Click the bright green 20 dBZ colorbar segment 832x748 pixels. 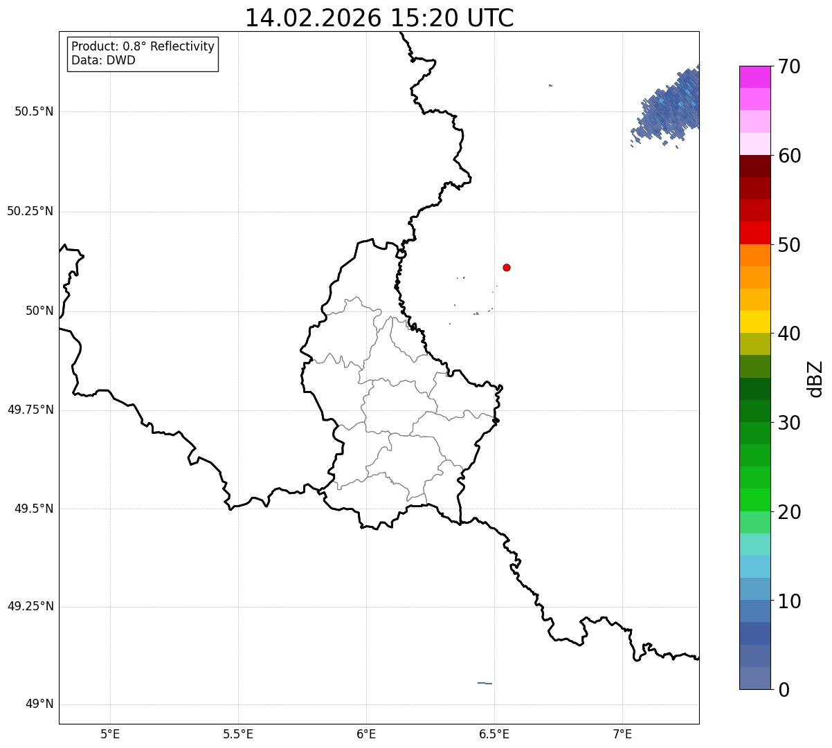click(x=754, y=500)
